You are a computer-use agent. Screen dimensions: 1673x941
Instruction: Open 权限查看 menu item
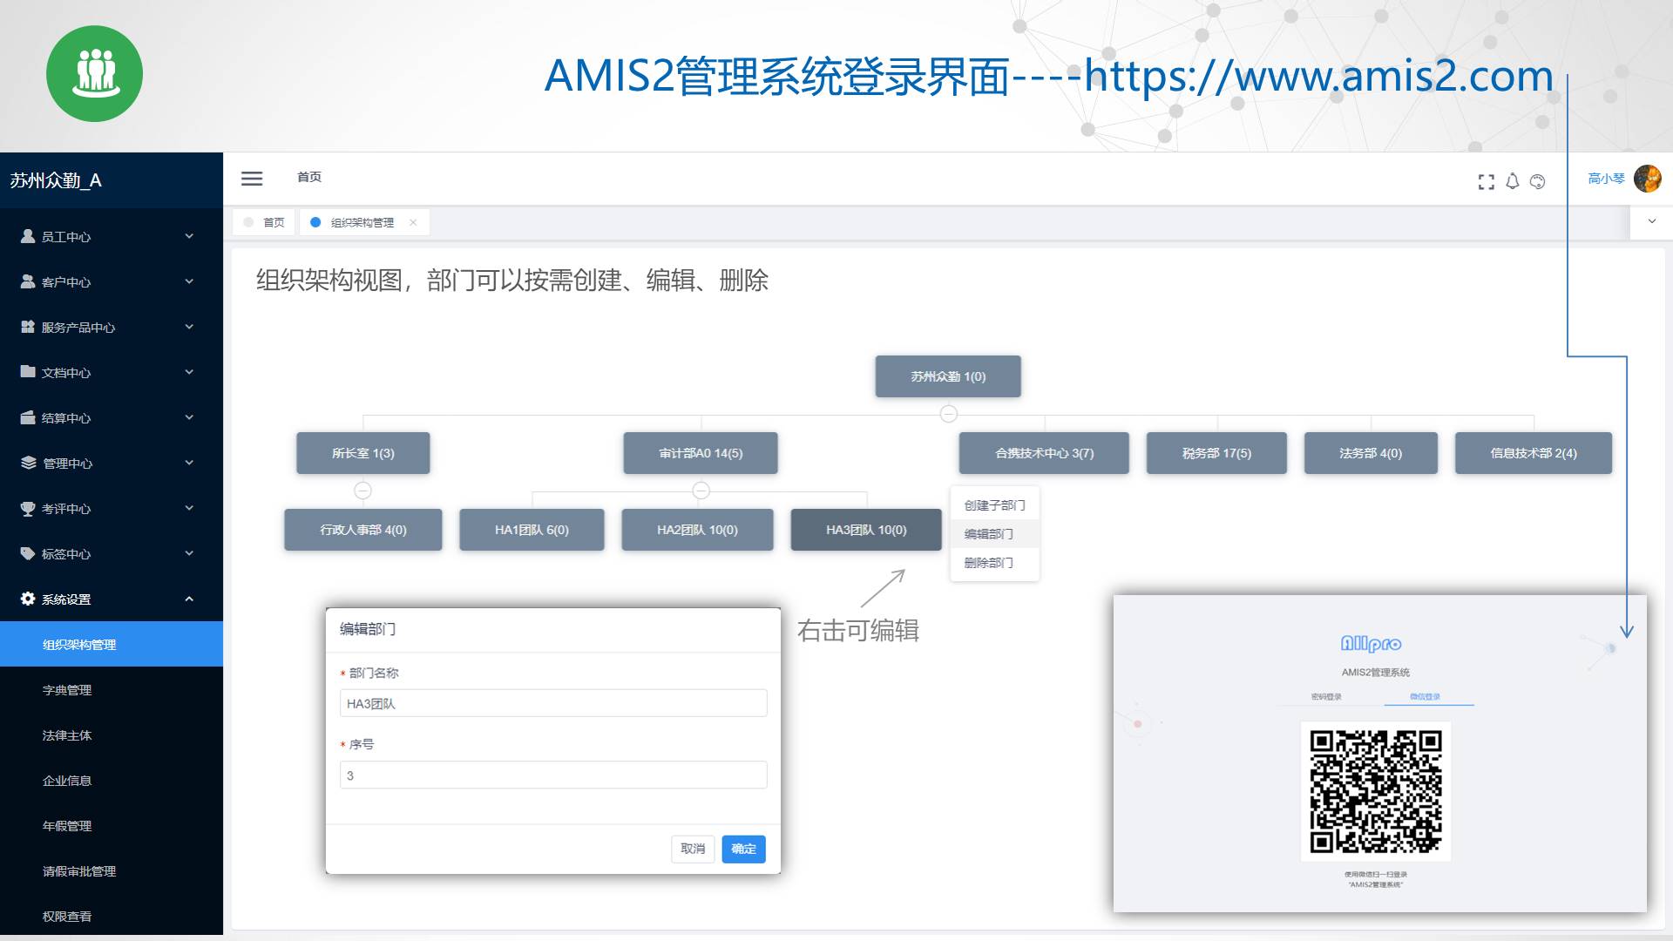pyautogui.click(x=112, y=916)
